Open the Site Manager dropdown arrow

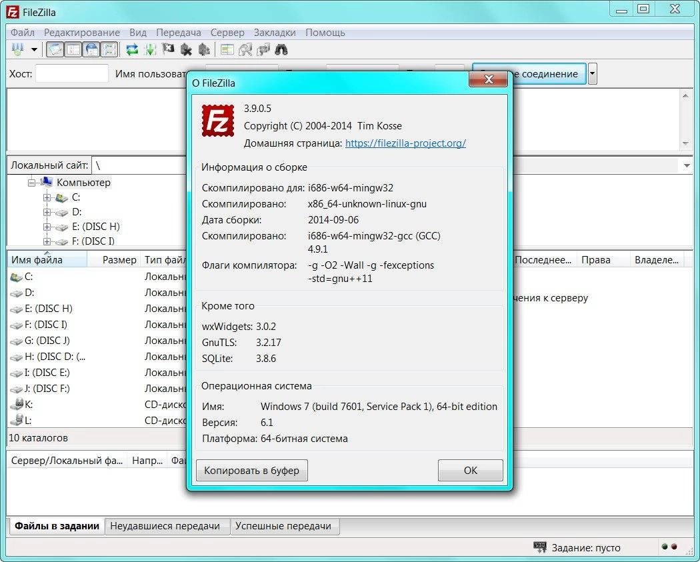point(34,49)
